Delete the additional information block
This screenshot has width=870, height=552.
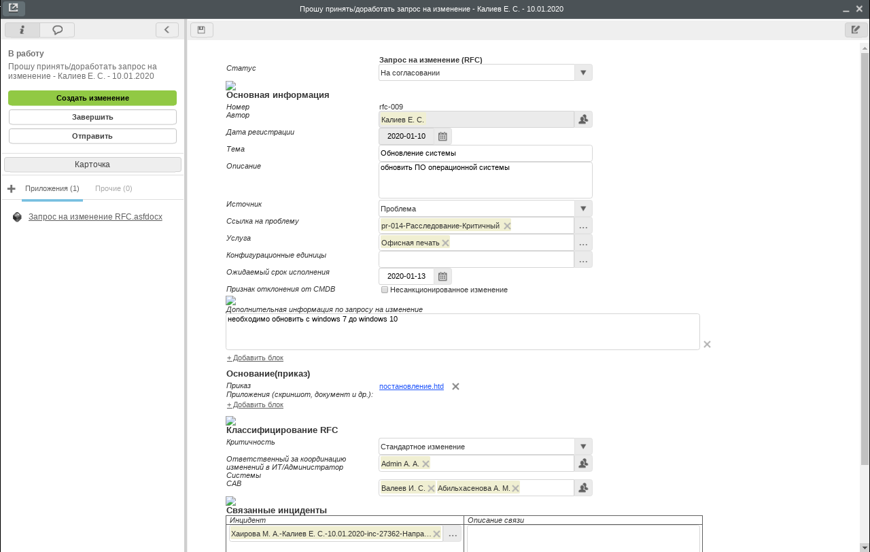pos(707,345)
